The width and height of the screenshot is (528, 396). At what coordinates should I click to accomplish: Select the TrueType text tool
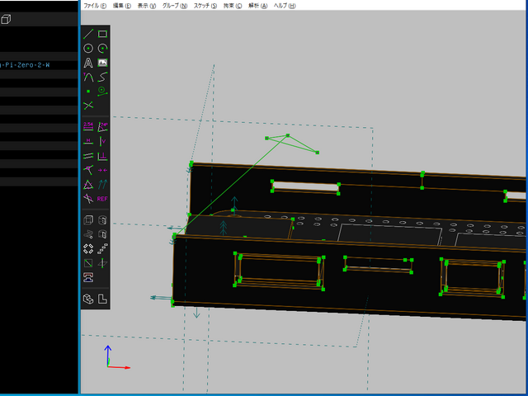[x=88, y=63]
